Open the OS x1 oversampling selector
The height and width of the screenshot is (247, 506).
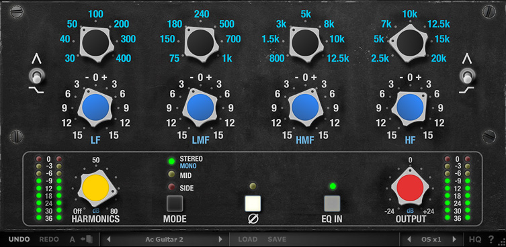[x=431, y=239]
